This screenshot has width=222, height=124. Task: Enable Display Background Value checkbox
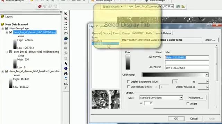[128, 82]
